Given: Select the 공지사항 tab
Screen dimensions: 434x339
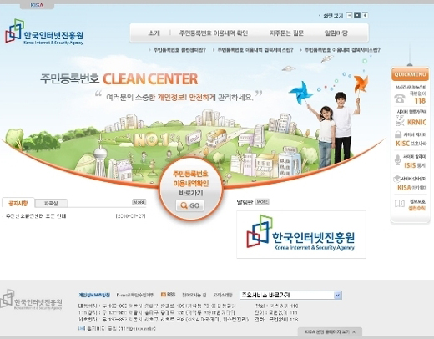Looking at the screenshot, I should pos(18,203).
